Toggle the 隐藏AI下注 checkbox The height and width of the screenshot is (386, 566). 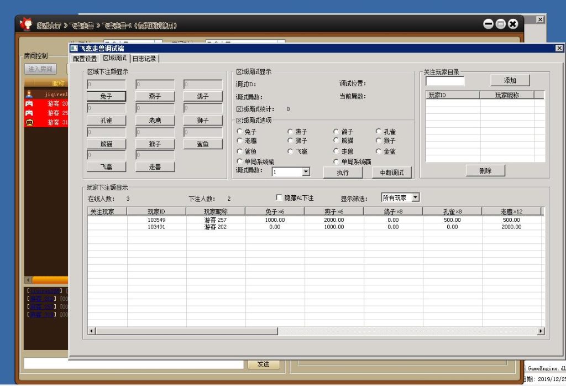click(279, 197)
